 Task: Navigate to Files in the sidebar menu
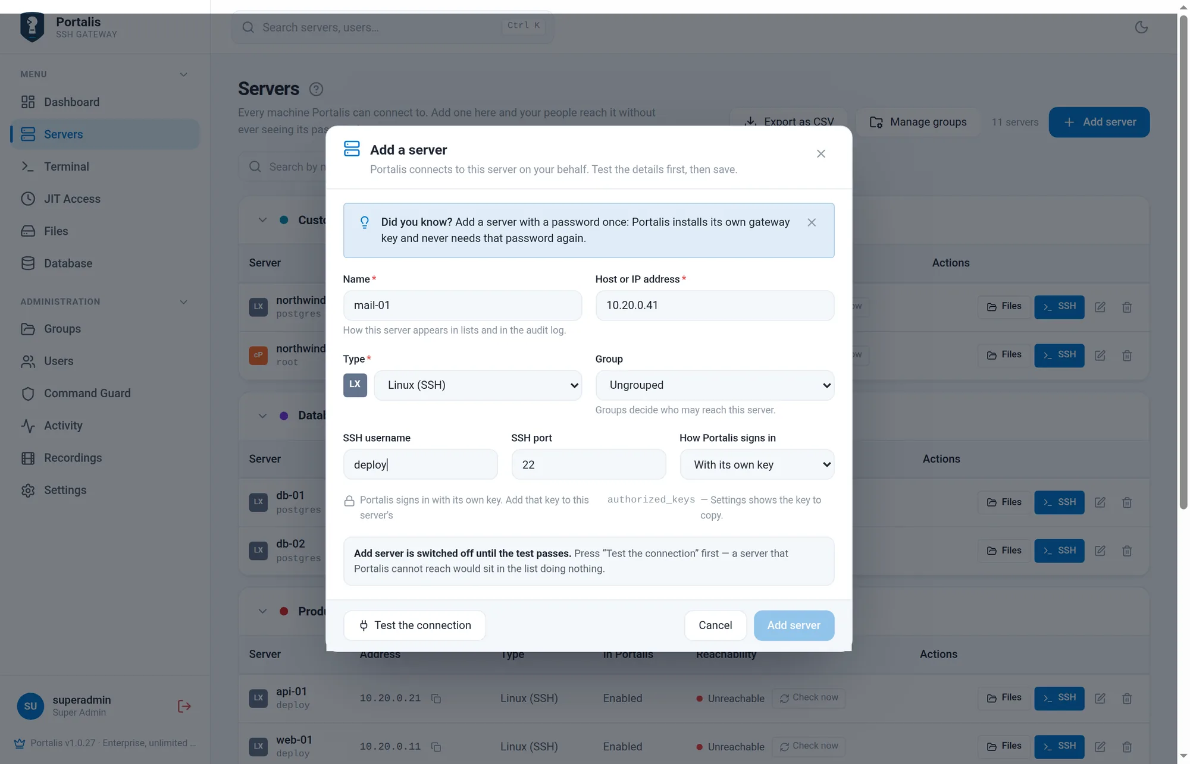pyautogui.click(x=105, y=231)
